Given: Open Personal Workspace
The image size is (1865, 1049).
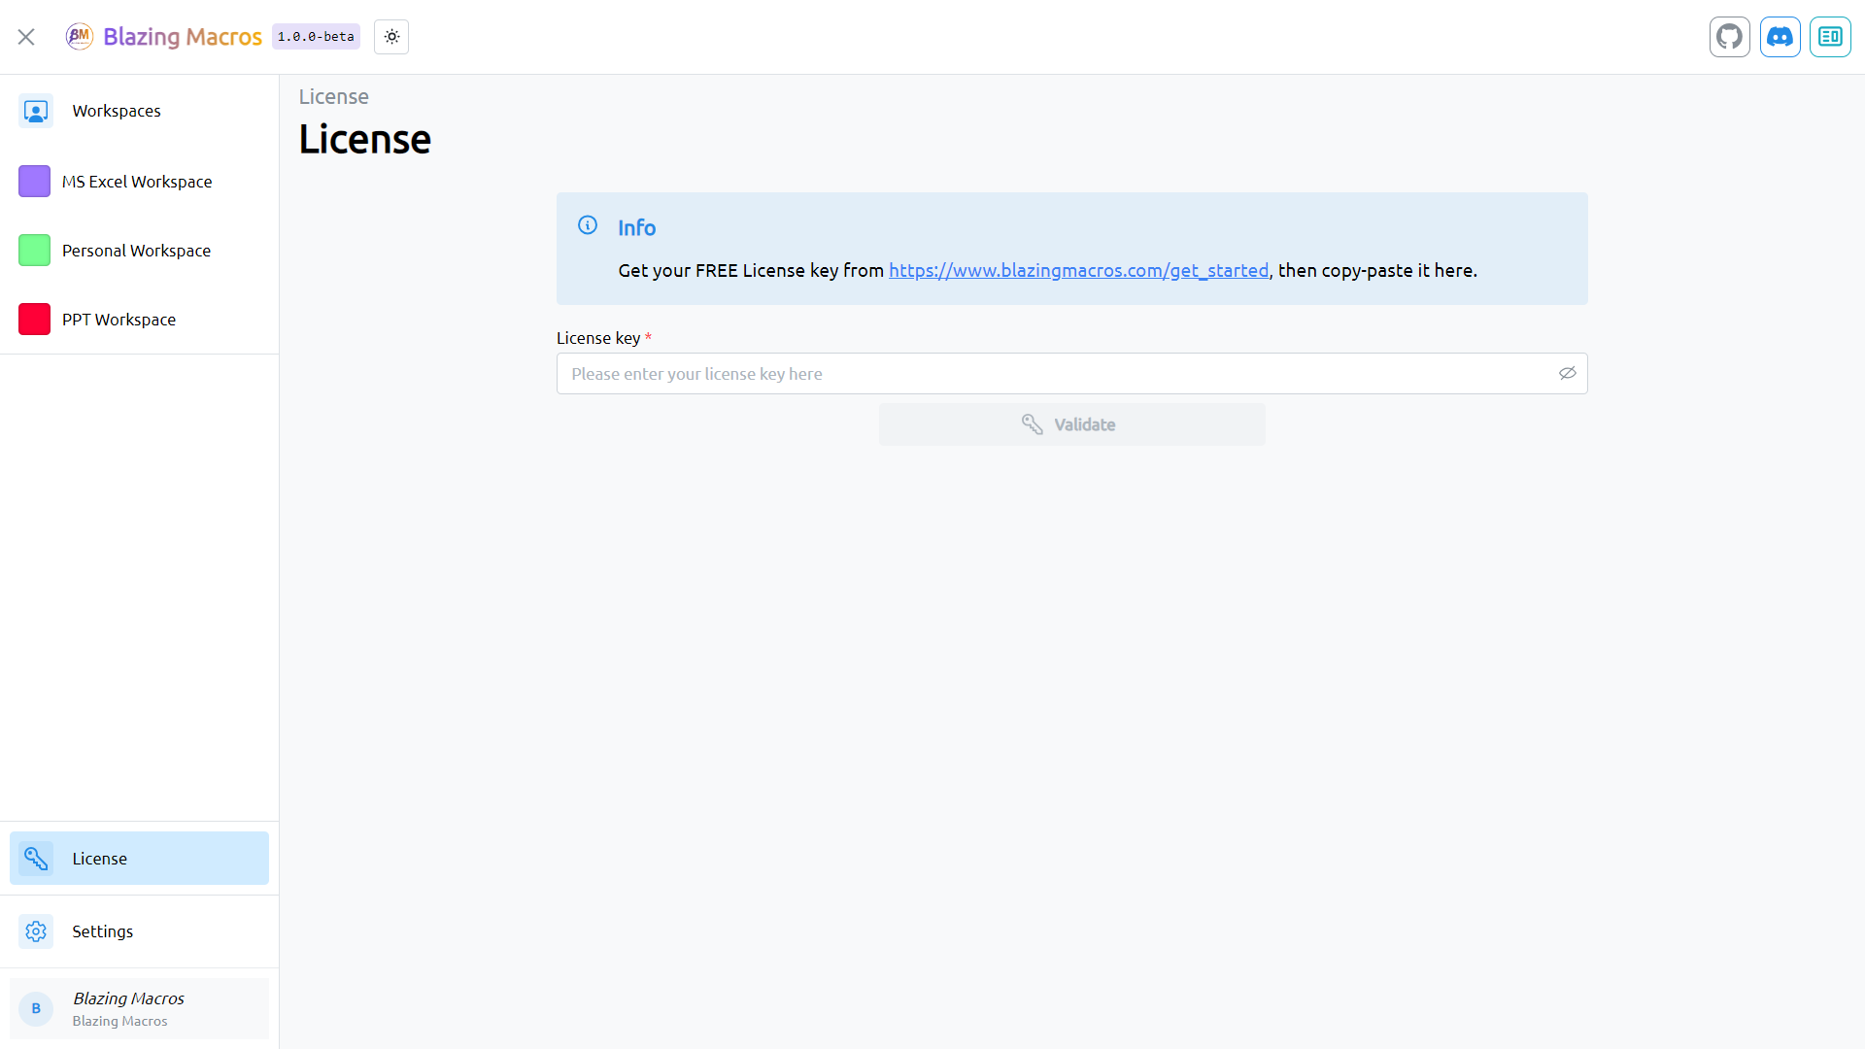Looking at the screenshot, I should pos(140,251).
